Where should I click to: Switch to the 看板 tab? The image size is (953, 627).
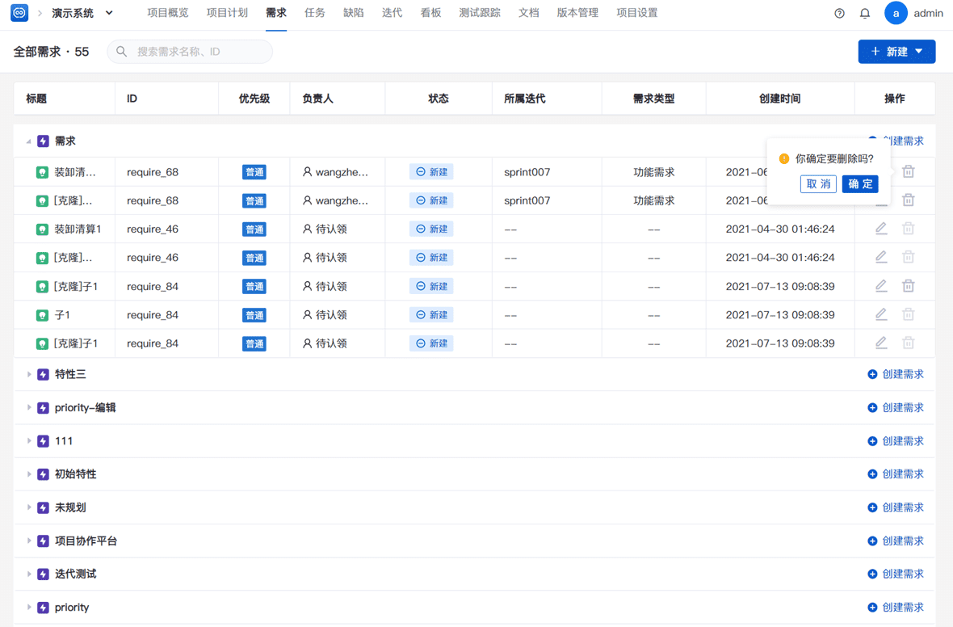[x=430, y=13]
